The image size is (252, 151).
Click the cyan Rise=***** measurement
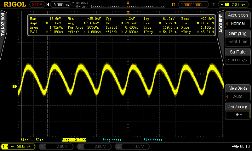[153, 140]
